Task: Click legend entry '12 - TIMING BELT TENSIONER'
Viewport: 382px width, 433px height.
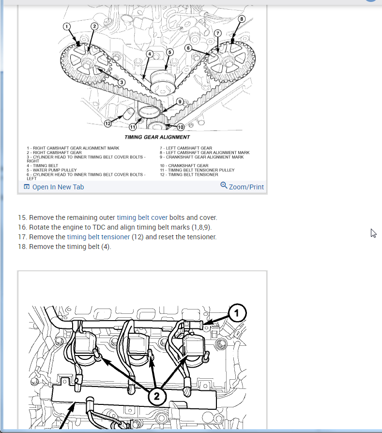Action: pos(189,174)
